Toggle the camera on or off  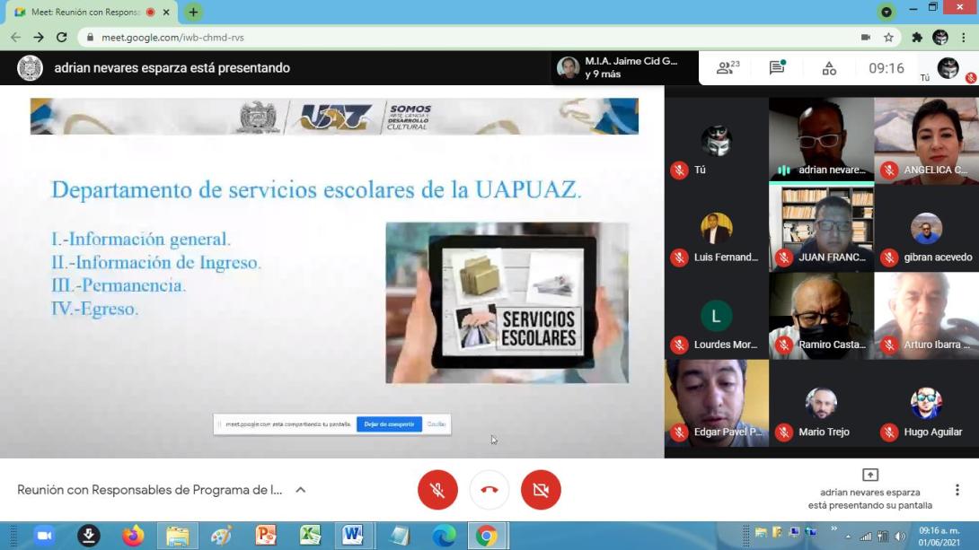541,490
